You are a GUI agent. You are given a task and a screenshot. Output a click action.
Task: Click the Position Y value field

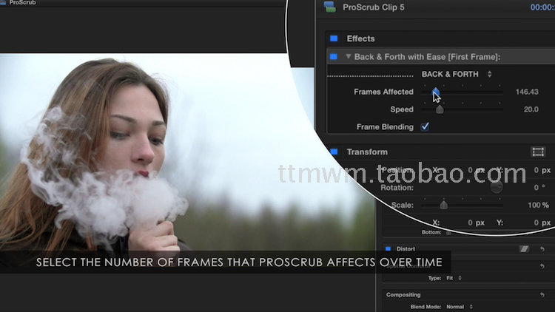542,170
